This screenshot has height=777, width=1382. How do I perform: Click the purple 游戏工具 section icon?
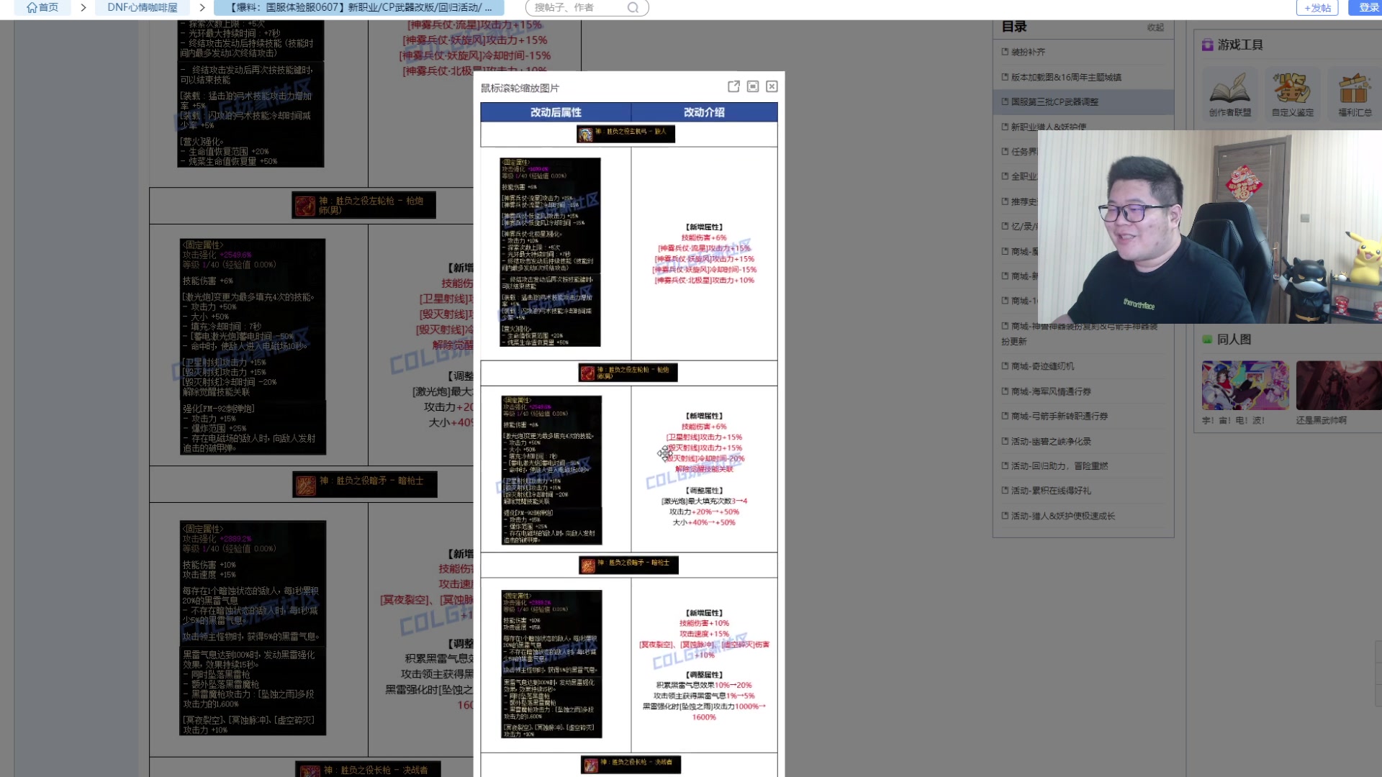[1207, 45]
